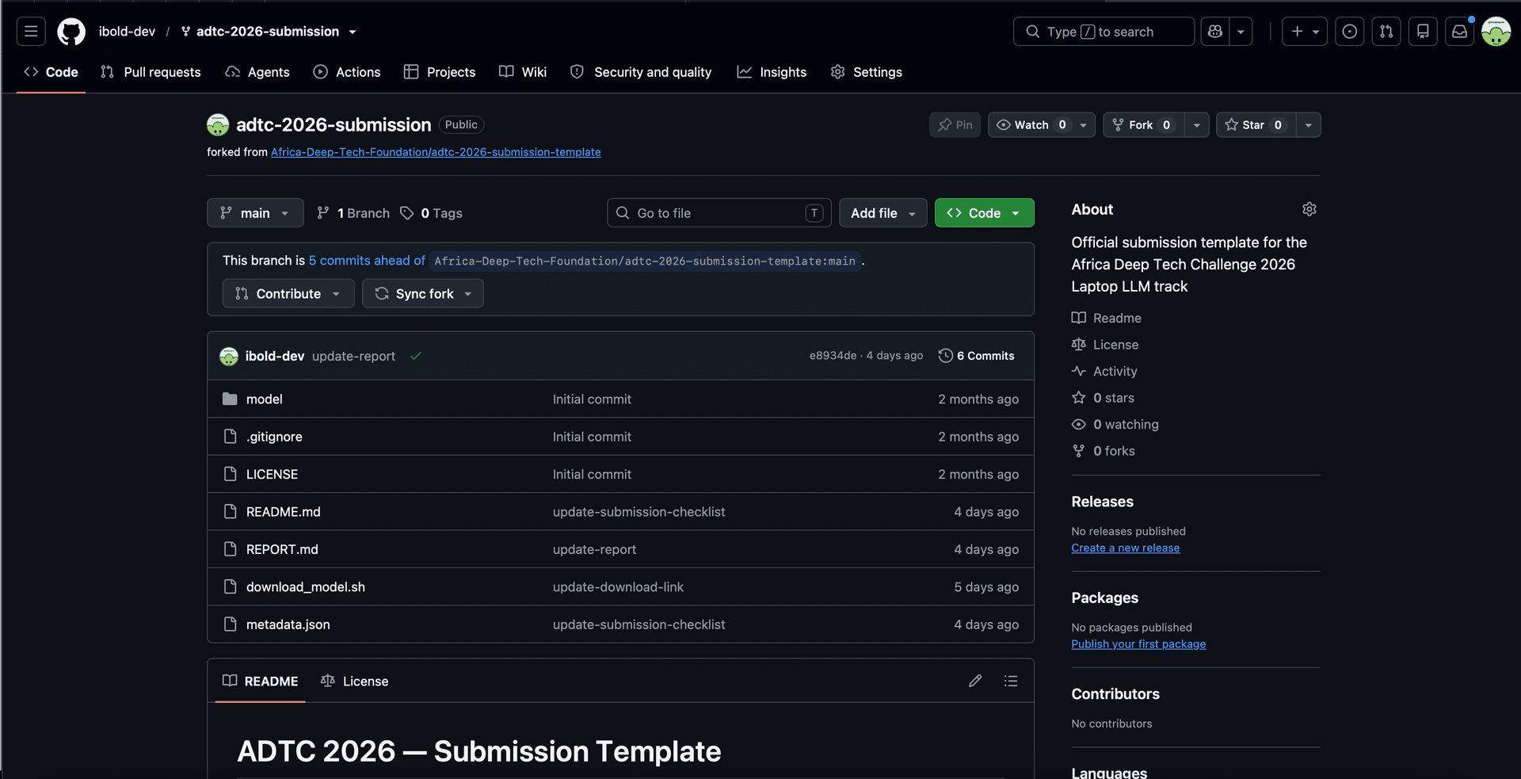Open the global navigation hamburger menu
The height and width of the screenshot is (779, 1521).
click(31, 32)
